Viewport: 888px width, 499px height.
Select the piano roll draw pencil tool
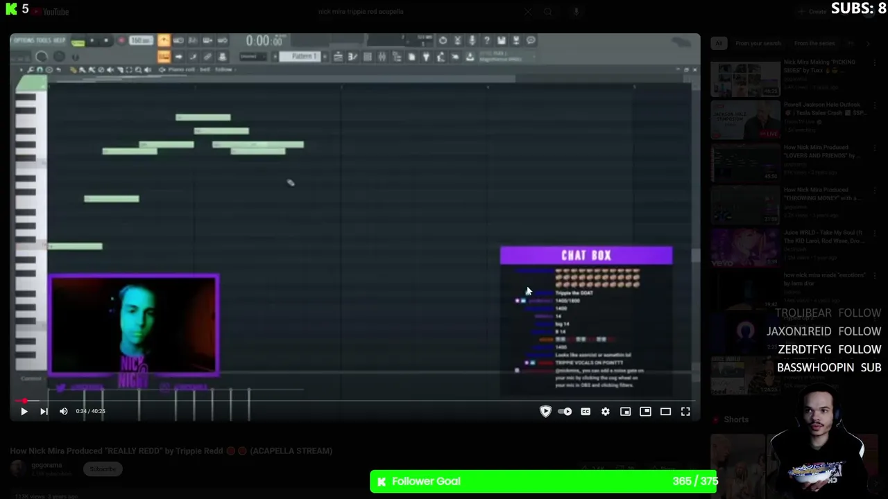74,70
